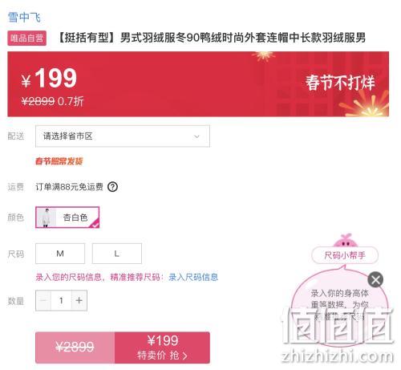Screen dimensions: 401x370
Task: Click the quantity input field showing 1
Action: (x=61, y=300)
